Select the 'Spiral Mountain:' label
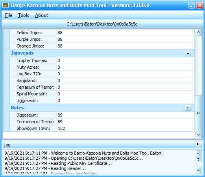 pos(31,94)
